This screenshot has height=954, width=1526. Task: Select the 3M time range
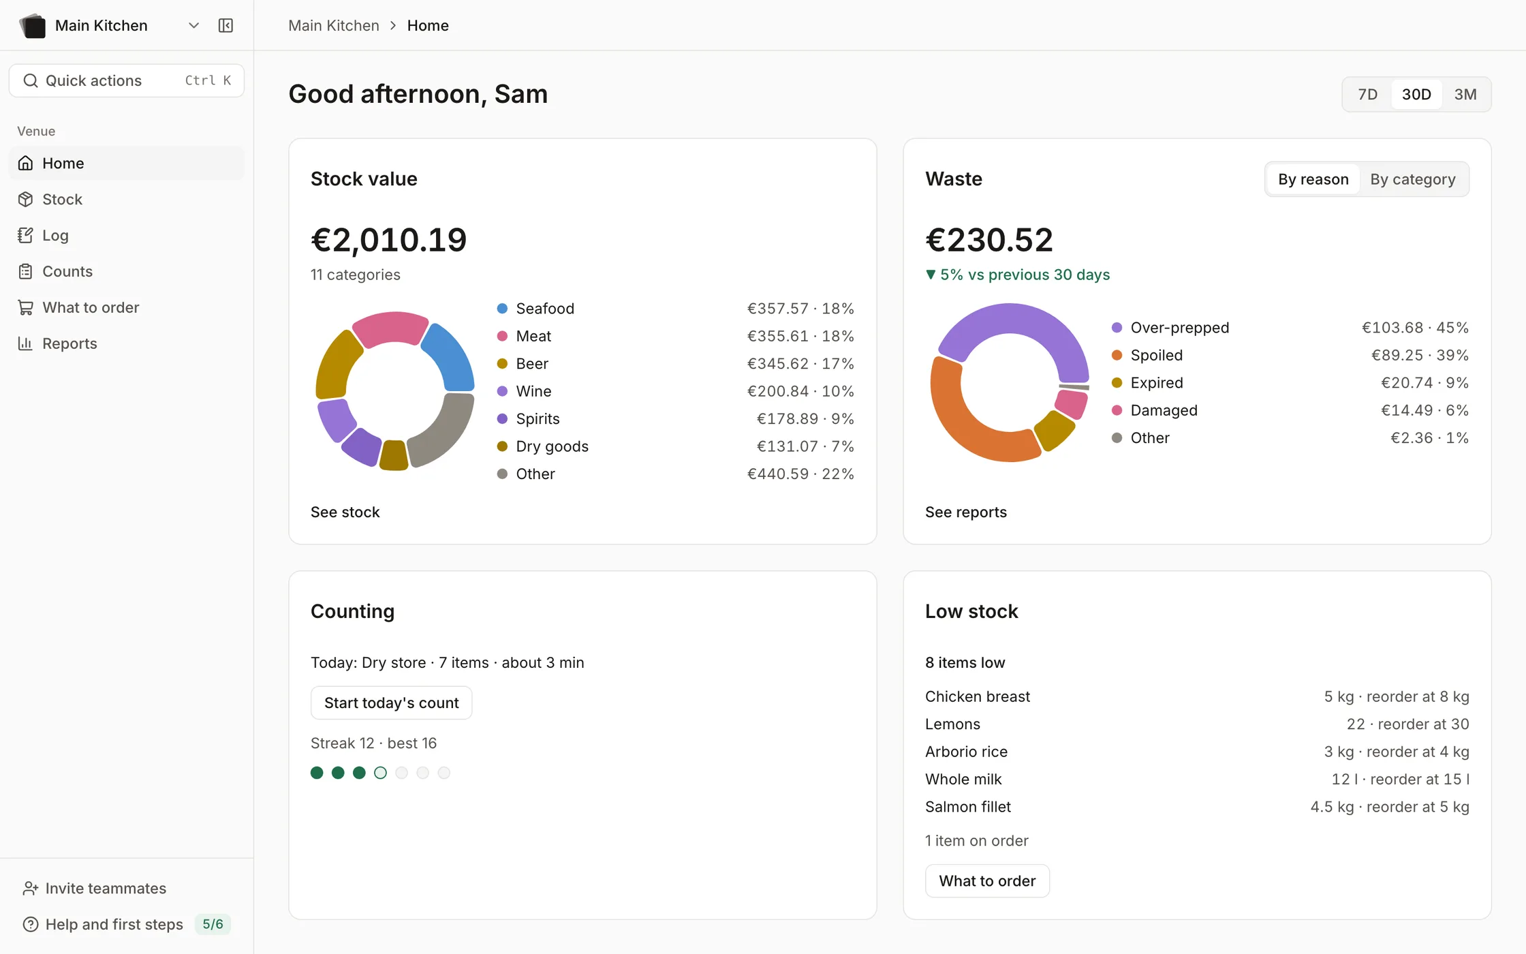coord(1465,94)
